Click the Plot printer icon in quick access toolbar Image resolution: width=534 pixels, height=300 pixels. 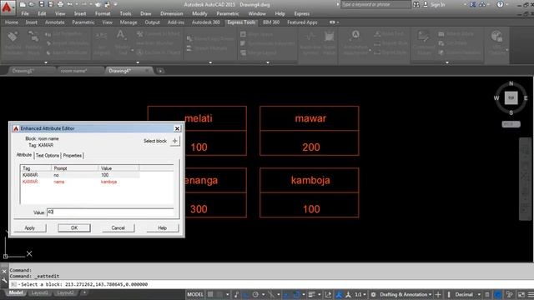[x=60, y=4]
